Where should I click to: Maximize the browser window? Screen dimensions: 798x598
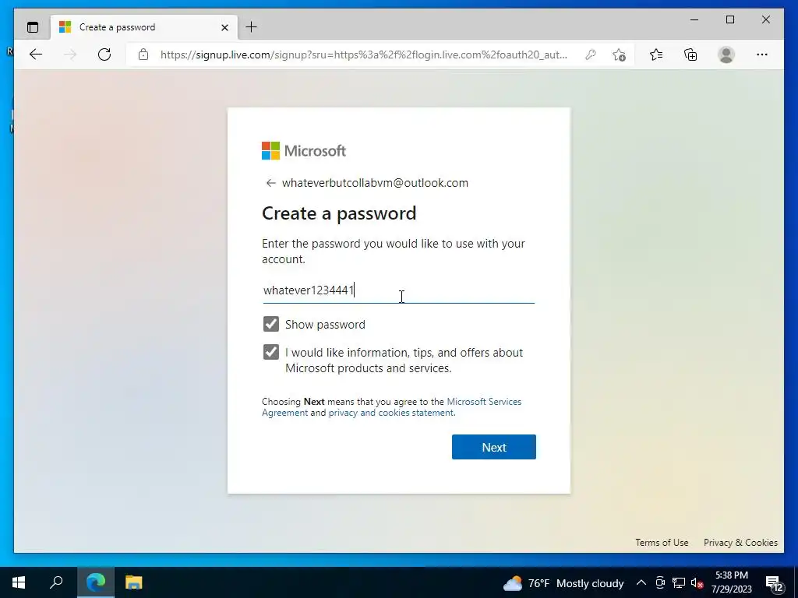click(729, 19)
